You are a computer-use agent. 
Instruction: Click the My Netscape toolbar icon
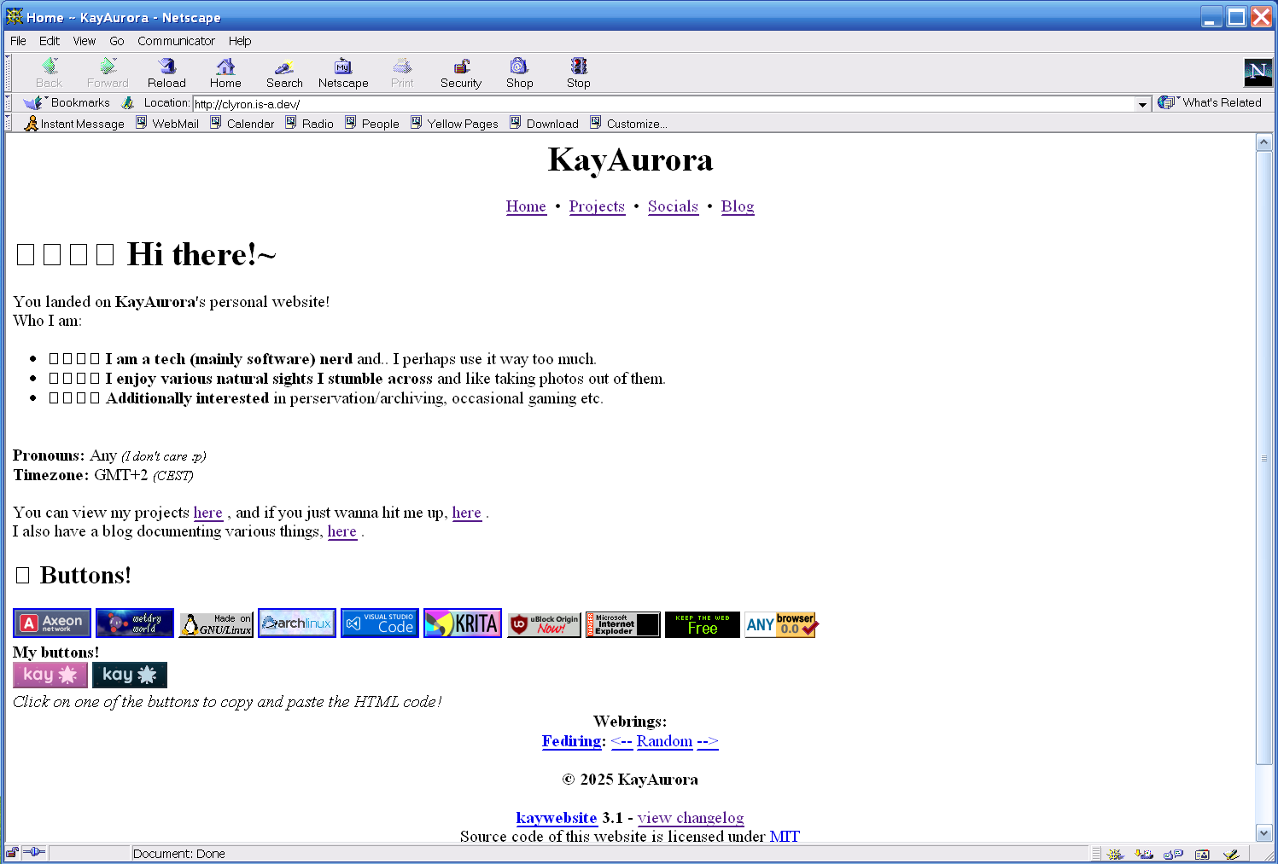click(x=343, y=67)
